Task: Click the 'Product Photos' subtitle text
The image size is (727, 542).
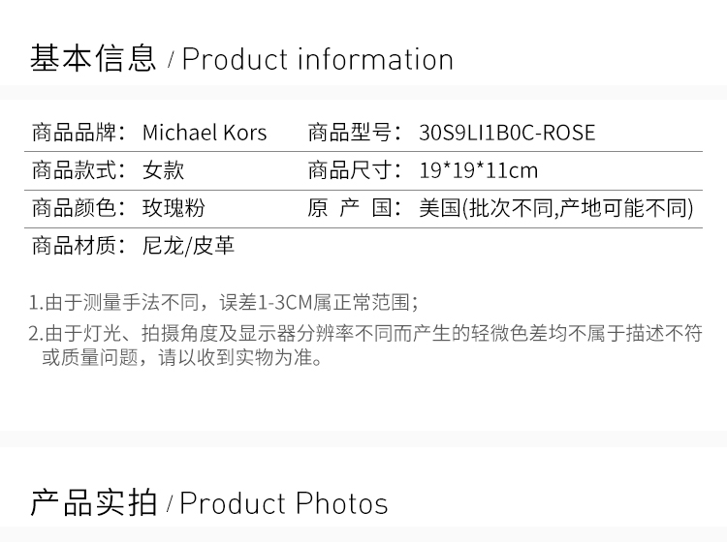Action: pos(283,503)
